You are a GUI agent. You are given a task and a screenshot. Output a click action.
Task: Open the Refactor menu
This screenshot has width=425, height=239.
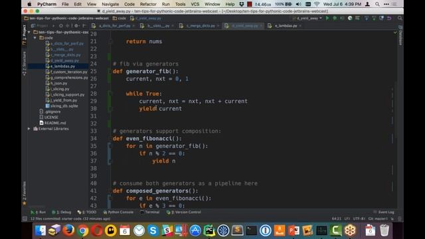coord(148,4)
